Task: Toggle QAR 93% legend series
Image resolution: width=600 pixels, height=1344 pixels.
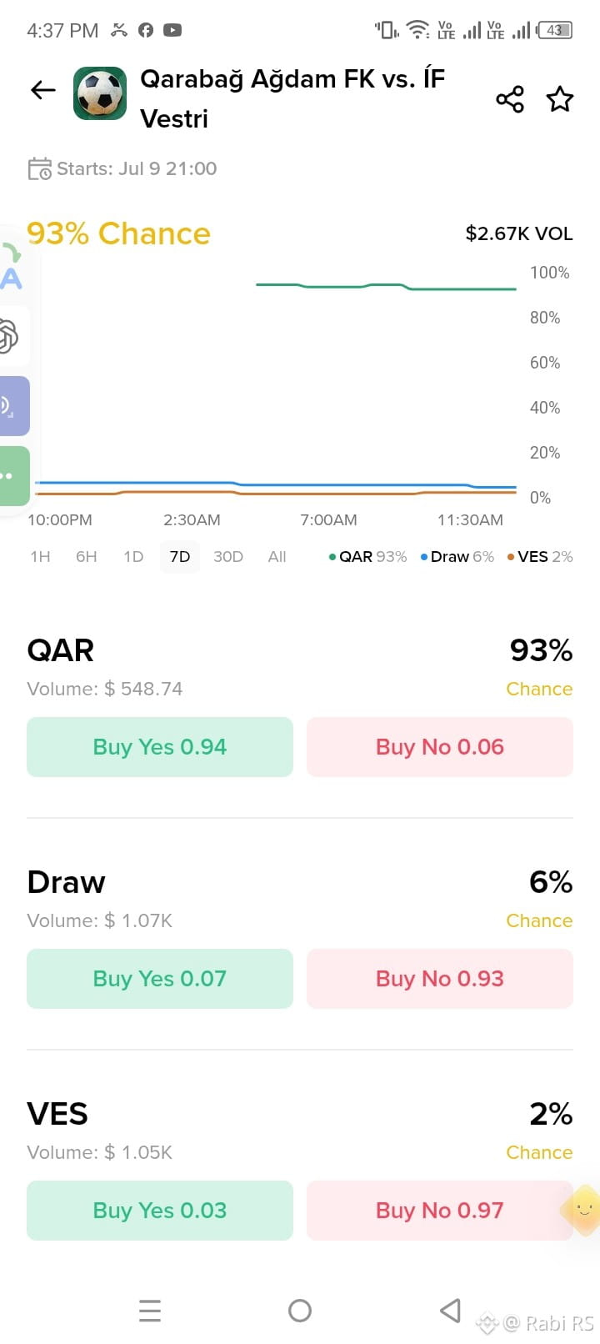Action: point(367,557)
